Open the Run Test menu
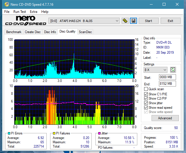186x153 pixels. 20,12
